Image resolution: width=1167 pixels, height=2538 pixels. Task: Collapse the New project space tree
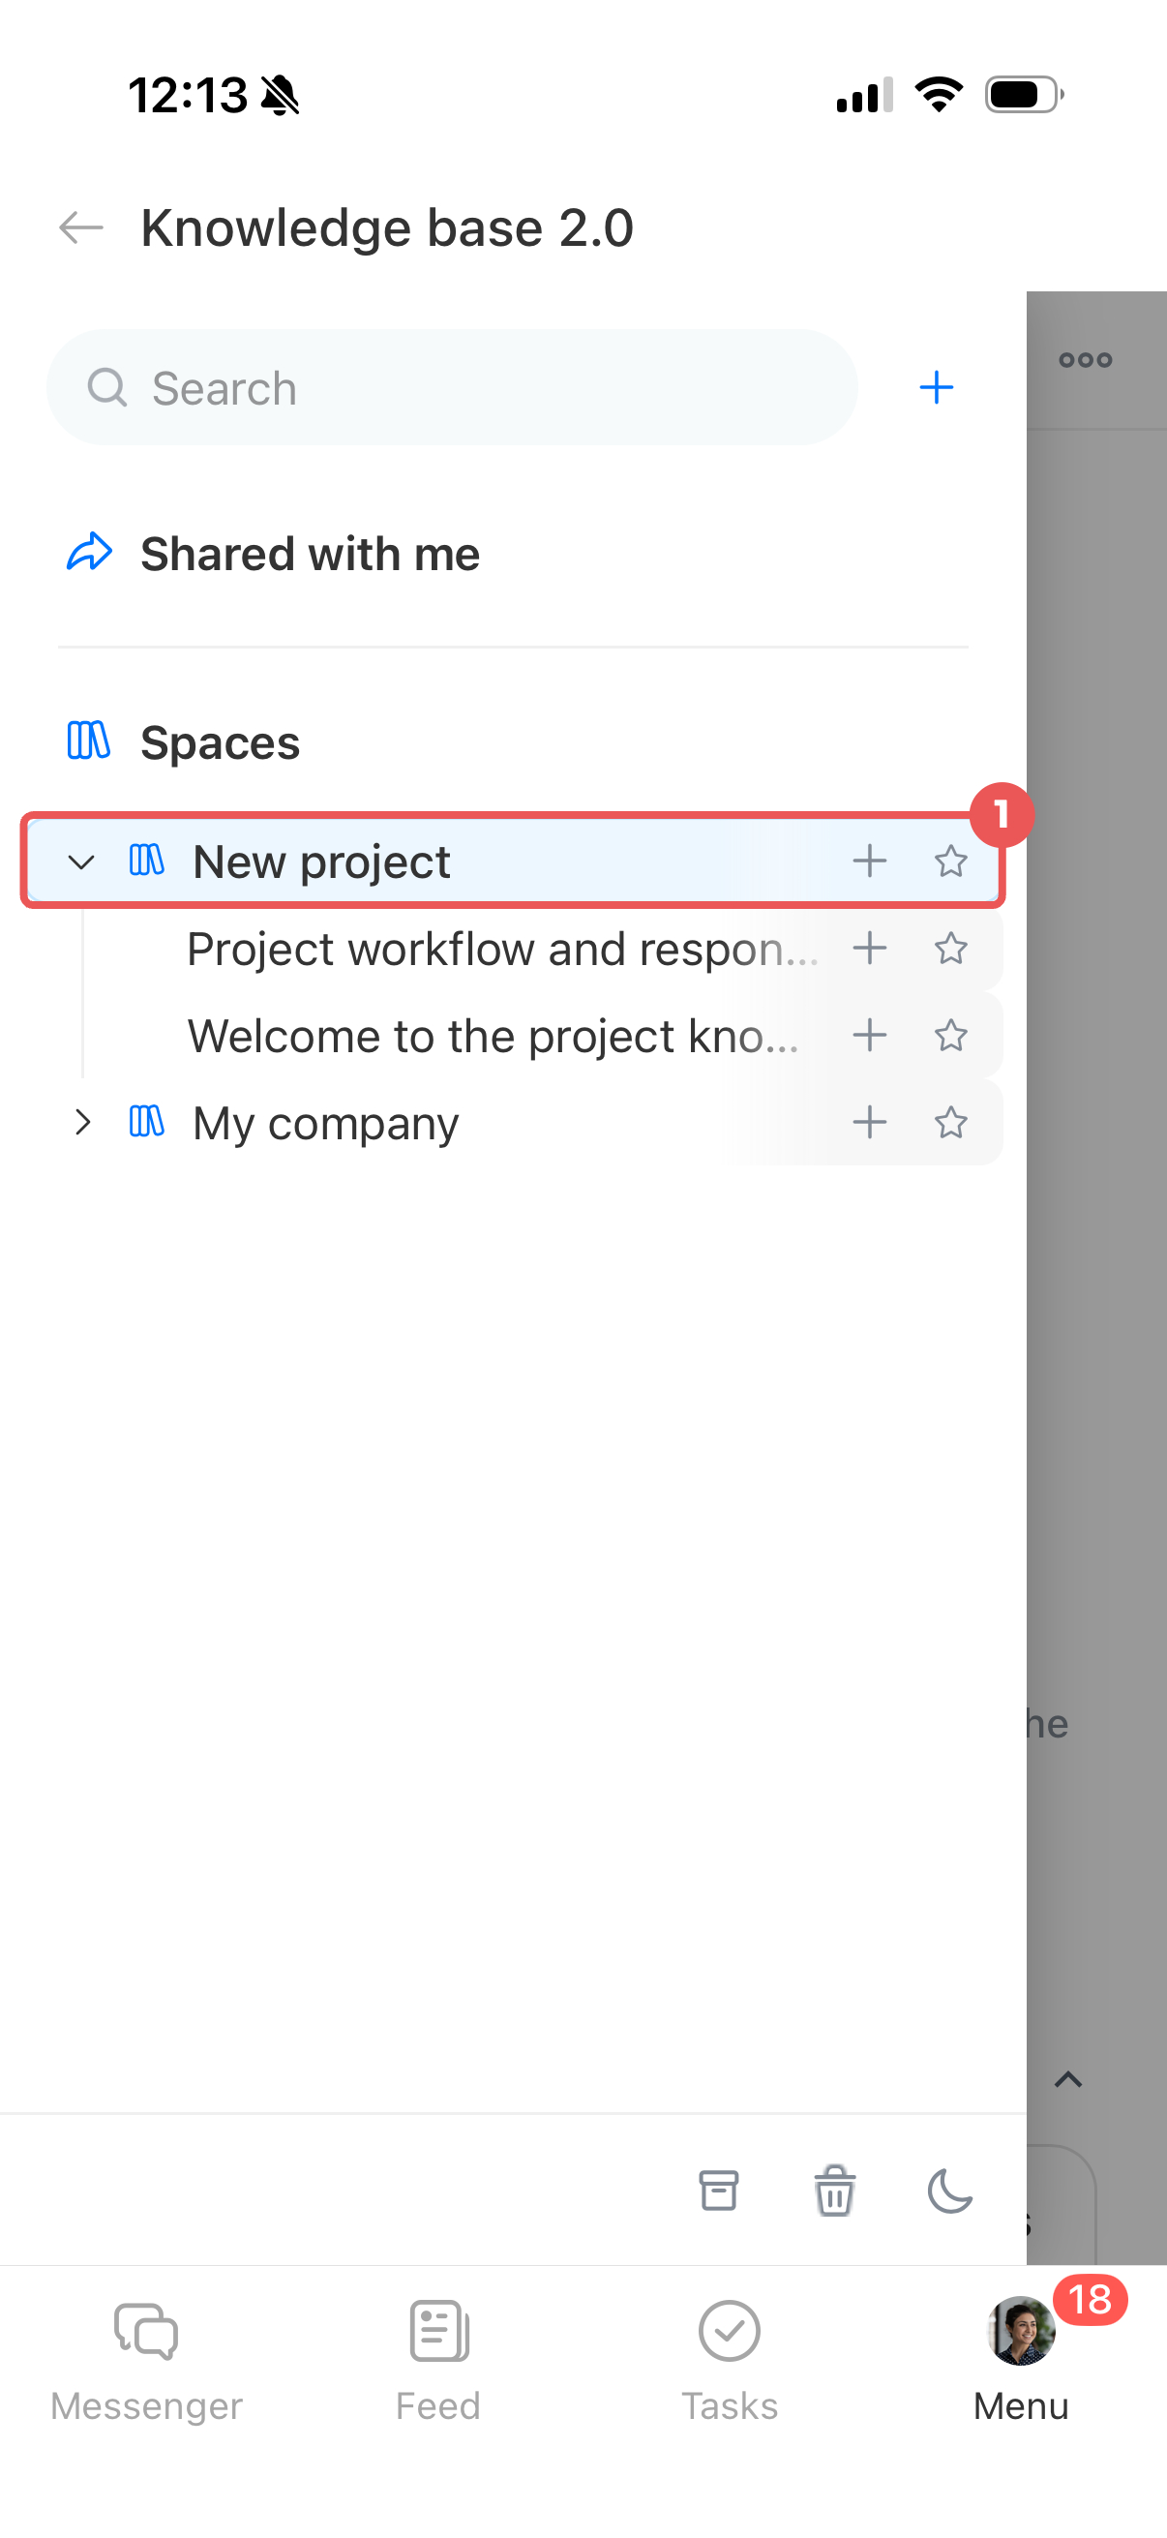(x=81, y=862)
